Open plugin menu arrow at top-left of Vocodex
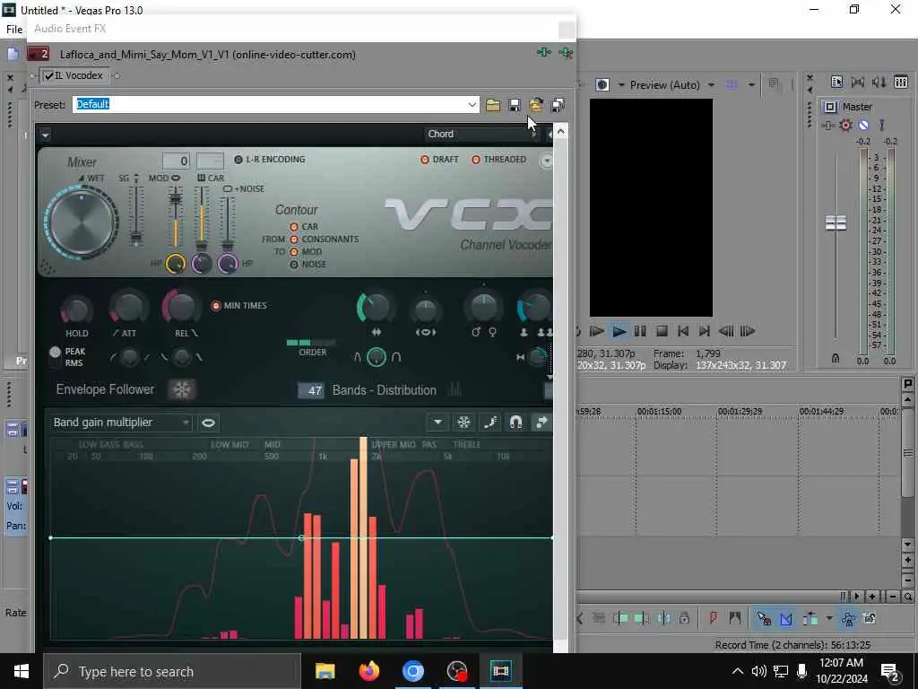The image size is (918, 689). click(x=45, y=136)
